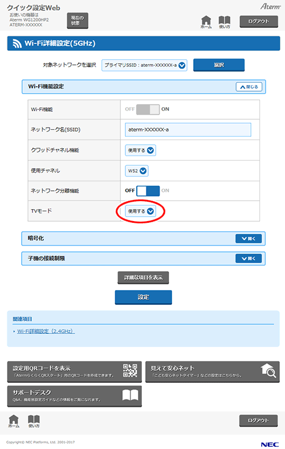285x449 pixels.
Task: Toggle the ネットワーク分離機能 switch
Action: [148, 191]
